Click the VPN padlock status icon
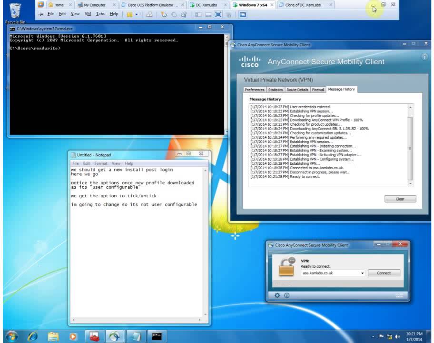 point(286,267)
